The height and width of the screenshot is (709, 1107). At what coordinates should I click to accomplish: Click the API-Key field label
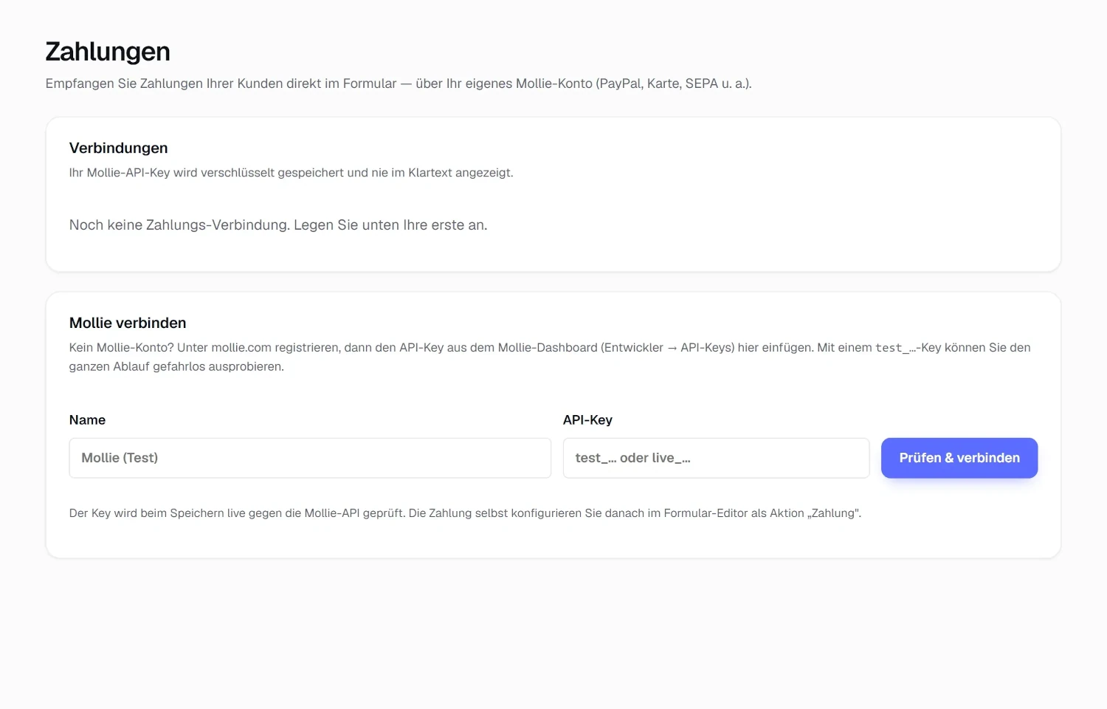(x=587, y=419)
